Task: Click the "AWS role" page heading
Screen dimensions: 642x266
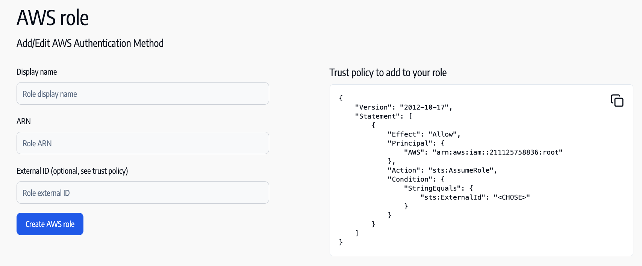Action: coord(53,18)
